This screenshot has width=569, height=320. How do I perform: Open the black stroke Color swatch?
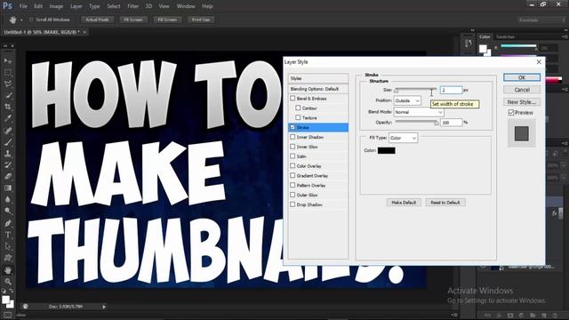(387, 150)
